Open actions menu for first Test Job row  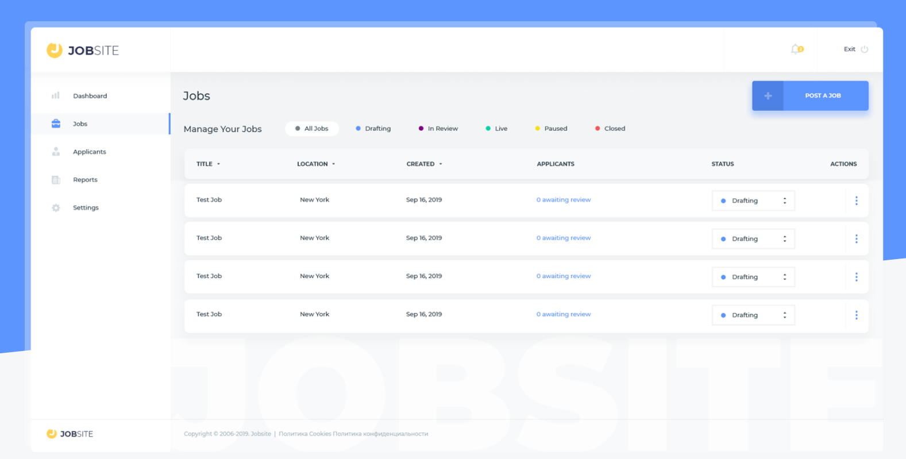point(856,200)
